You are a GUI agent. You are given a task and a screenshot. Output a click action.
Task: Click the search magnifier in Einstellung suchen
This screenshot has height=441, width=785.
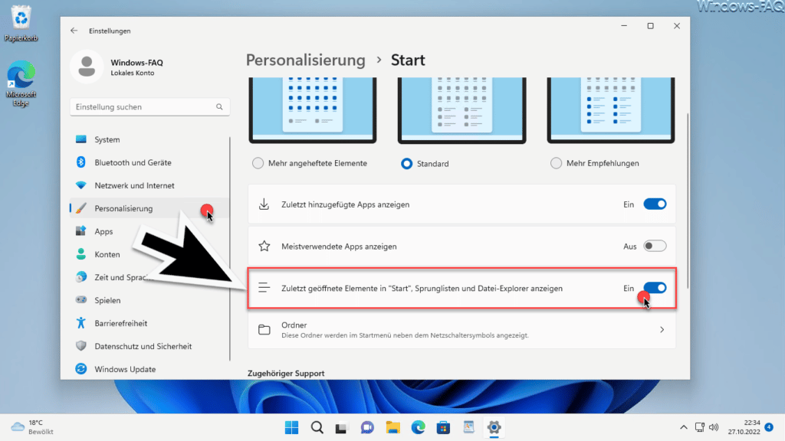[x=219, y=107]
